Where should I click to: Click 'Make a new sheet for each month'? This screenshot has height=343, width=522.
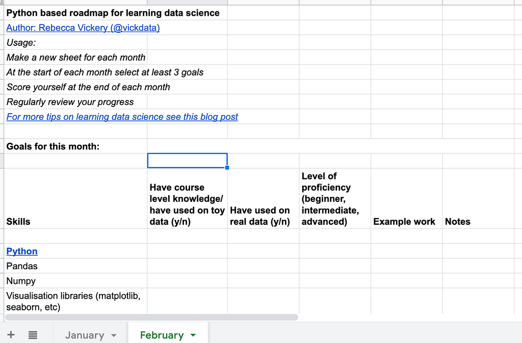coord(75,57)
